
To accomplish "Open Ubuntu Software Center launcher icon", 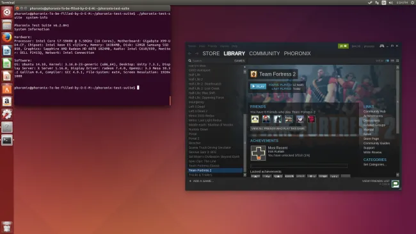I will 7,89.
